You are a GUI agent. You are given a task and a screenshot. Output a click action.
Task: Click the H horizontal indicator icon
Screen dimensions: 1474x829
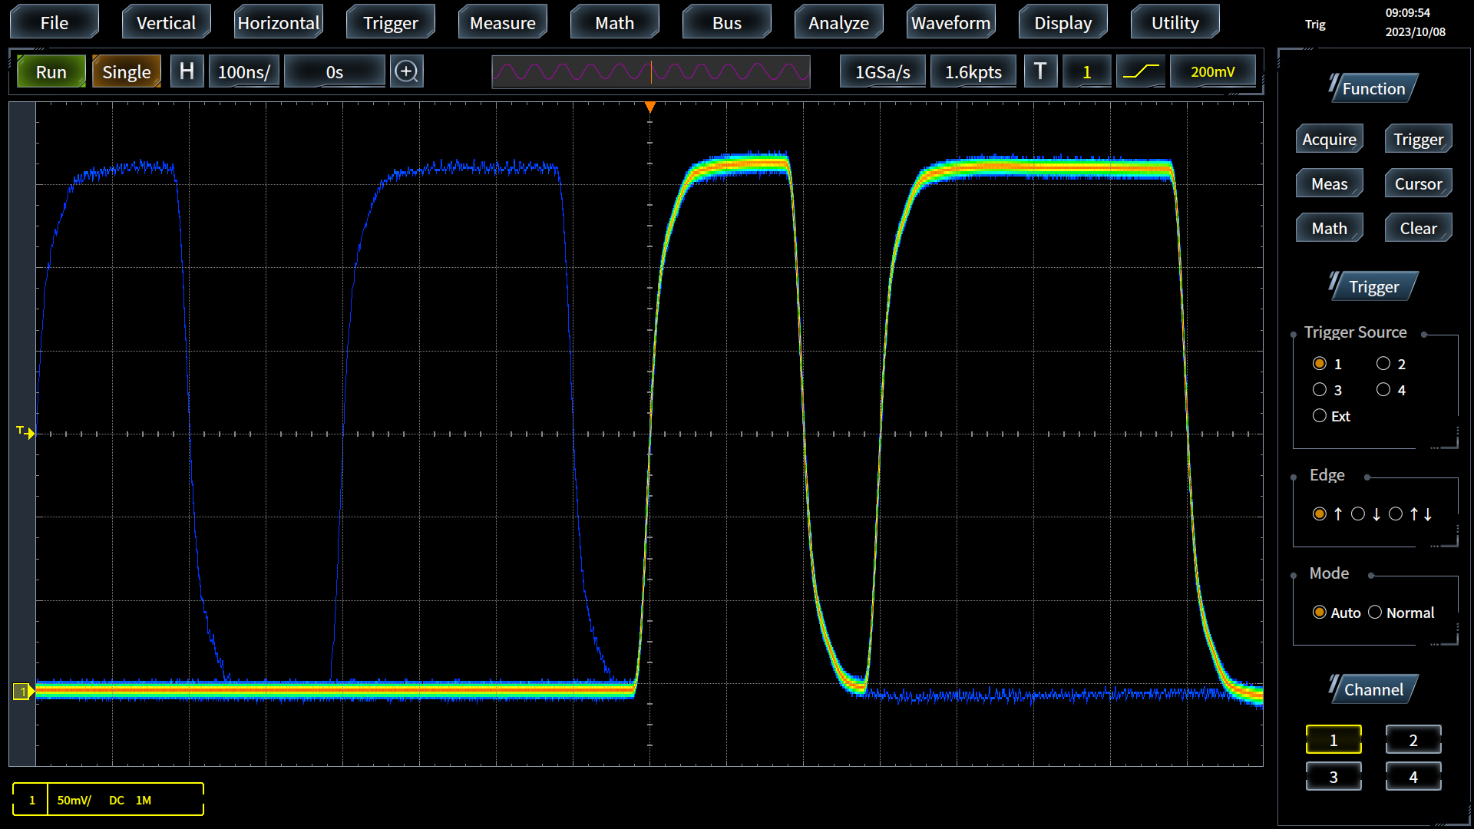click(x=187, y=71)
